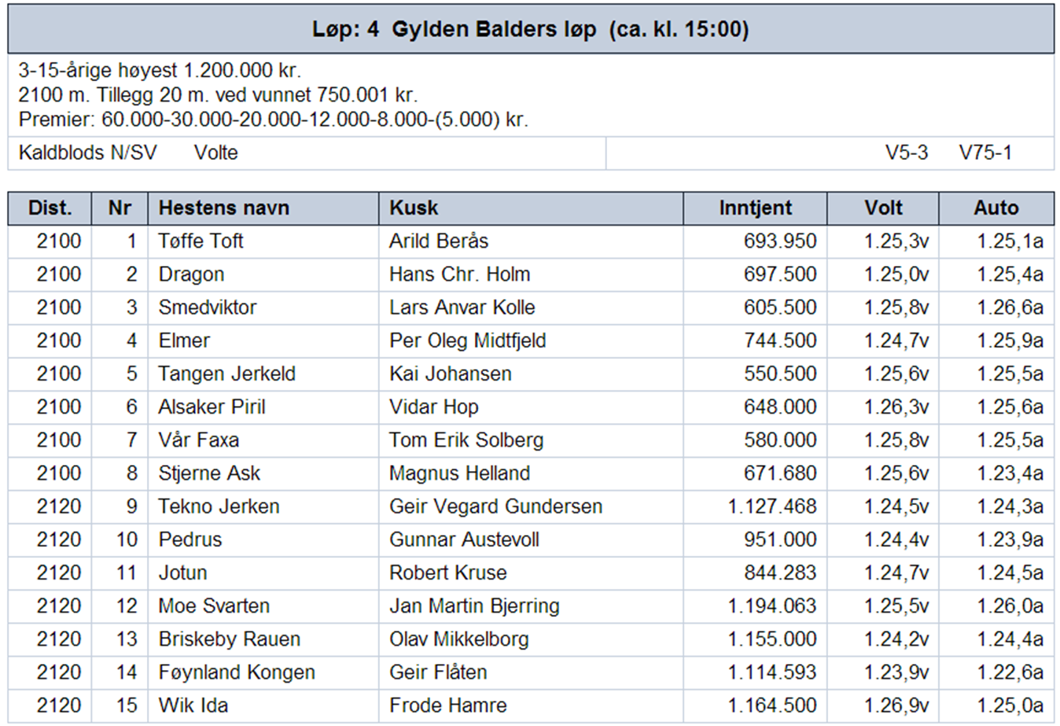This screenshot has height=726, width=1060.
Task: Select horse Føynland Kongen
Action: (x=237, y=673)
